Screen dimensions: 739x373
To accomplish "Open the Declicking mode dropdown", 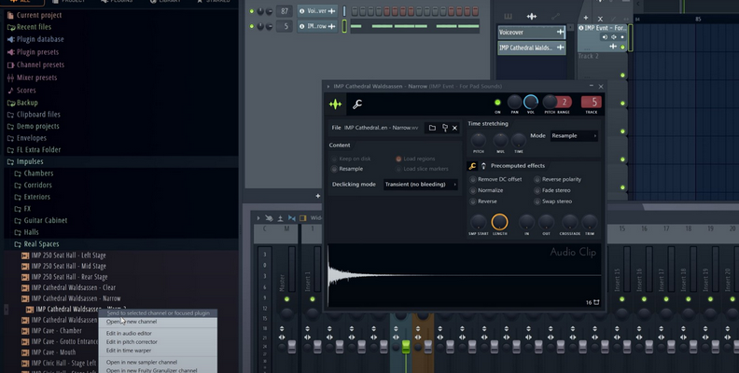I will pos(421,185).
